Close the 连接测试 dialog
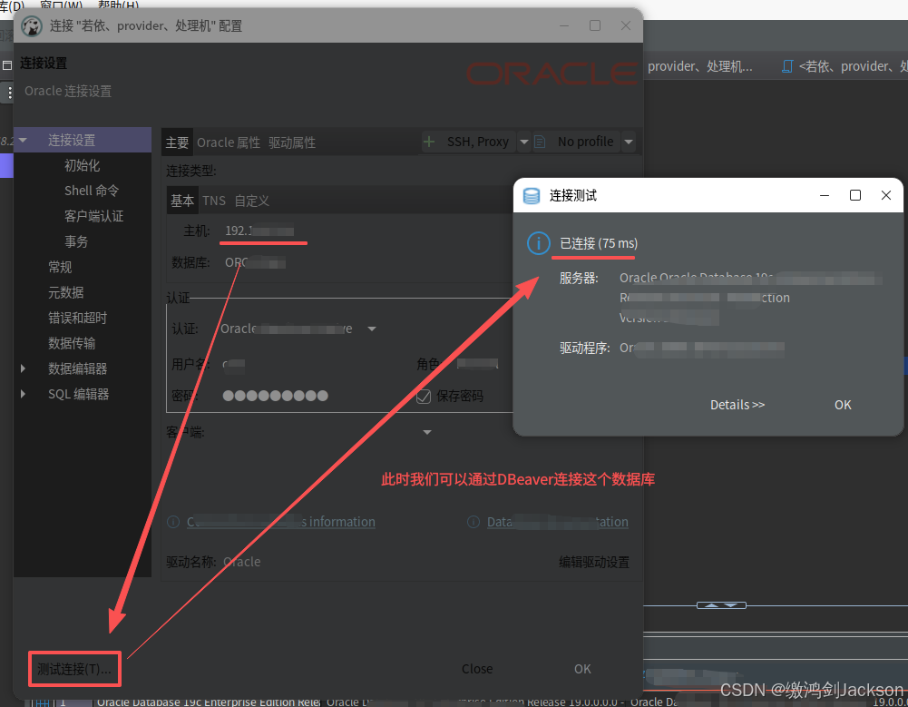 coord(885,195)
